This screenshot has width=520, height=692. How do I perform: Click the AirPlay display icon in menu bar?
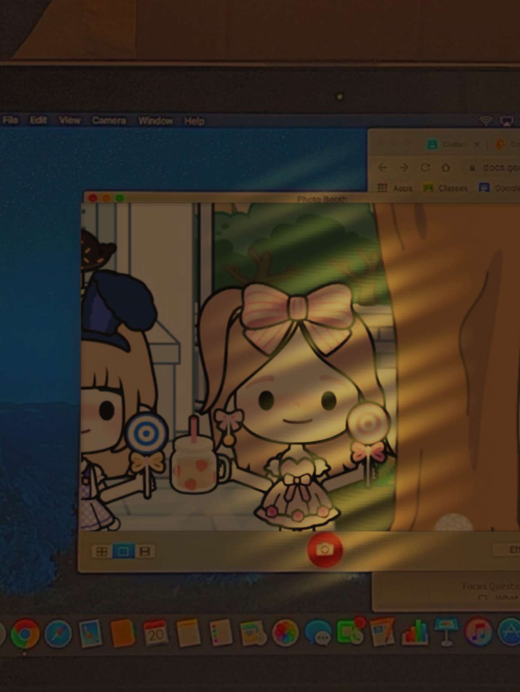[507, 121]
